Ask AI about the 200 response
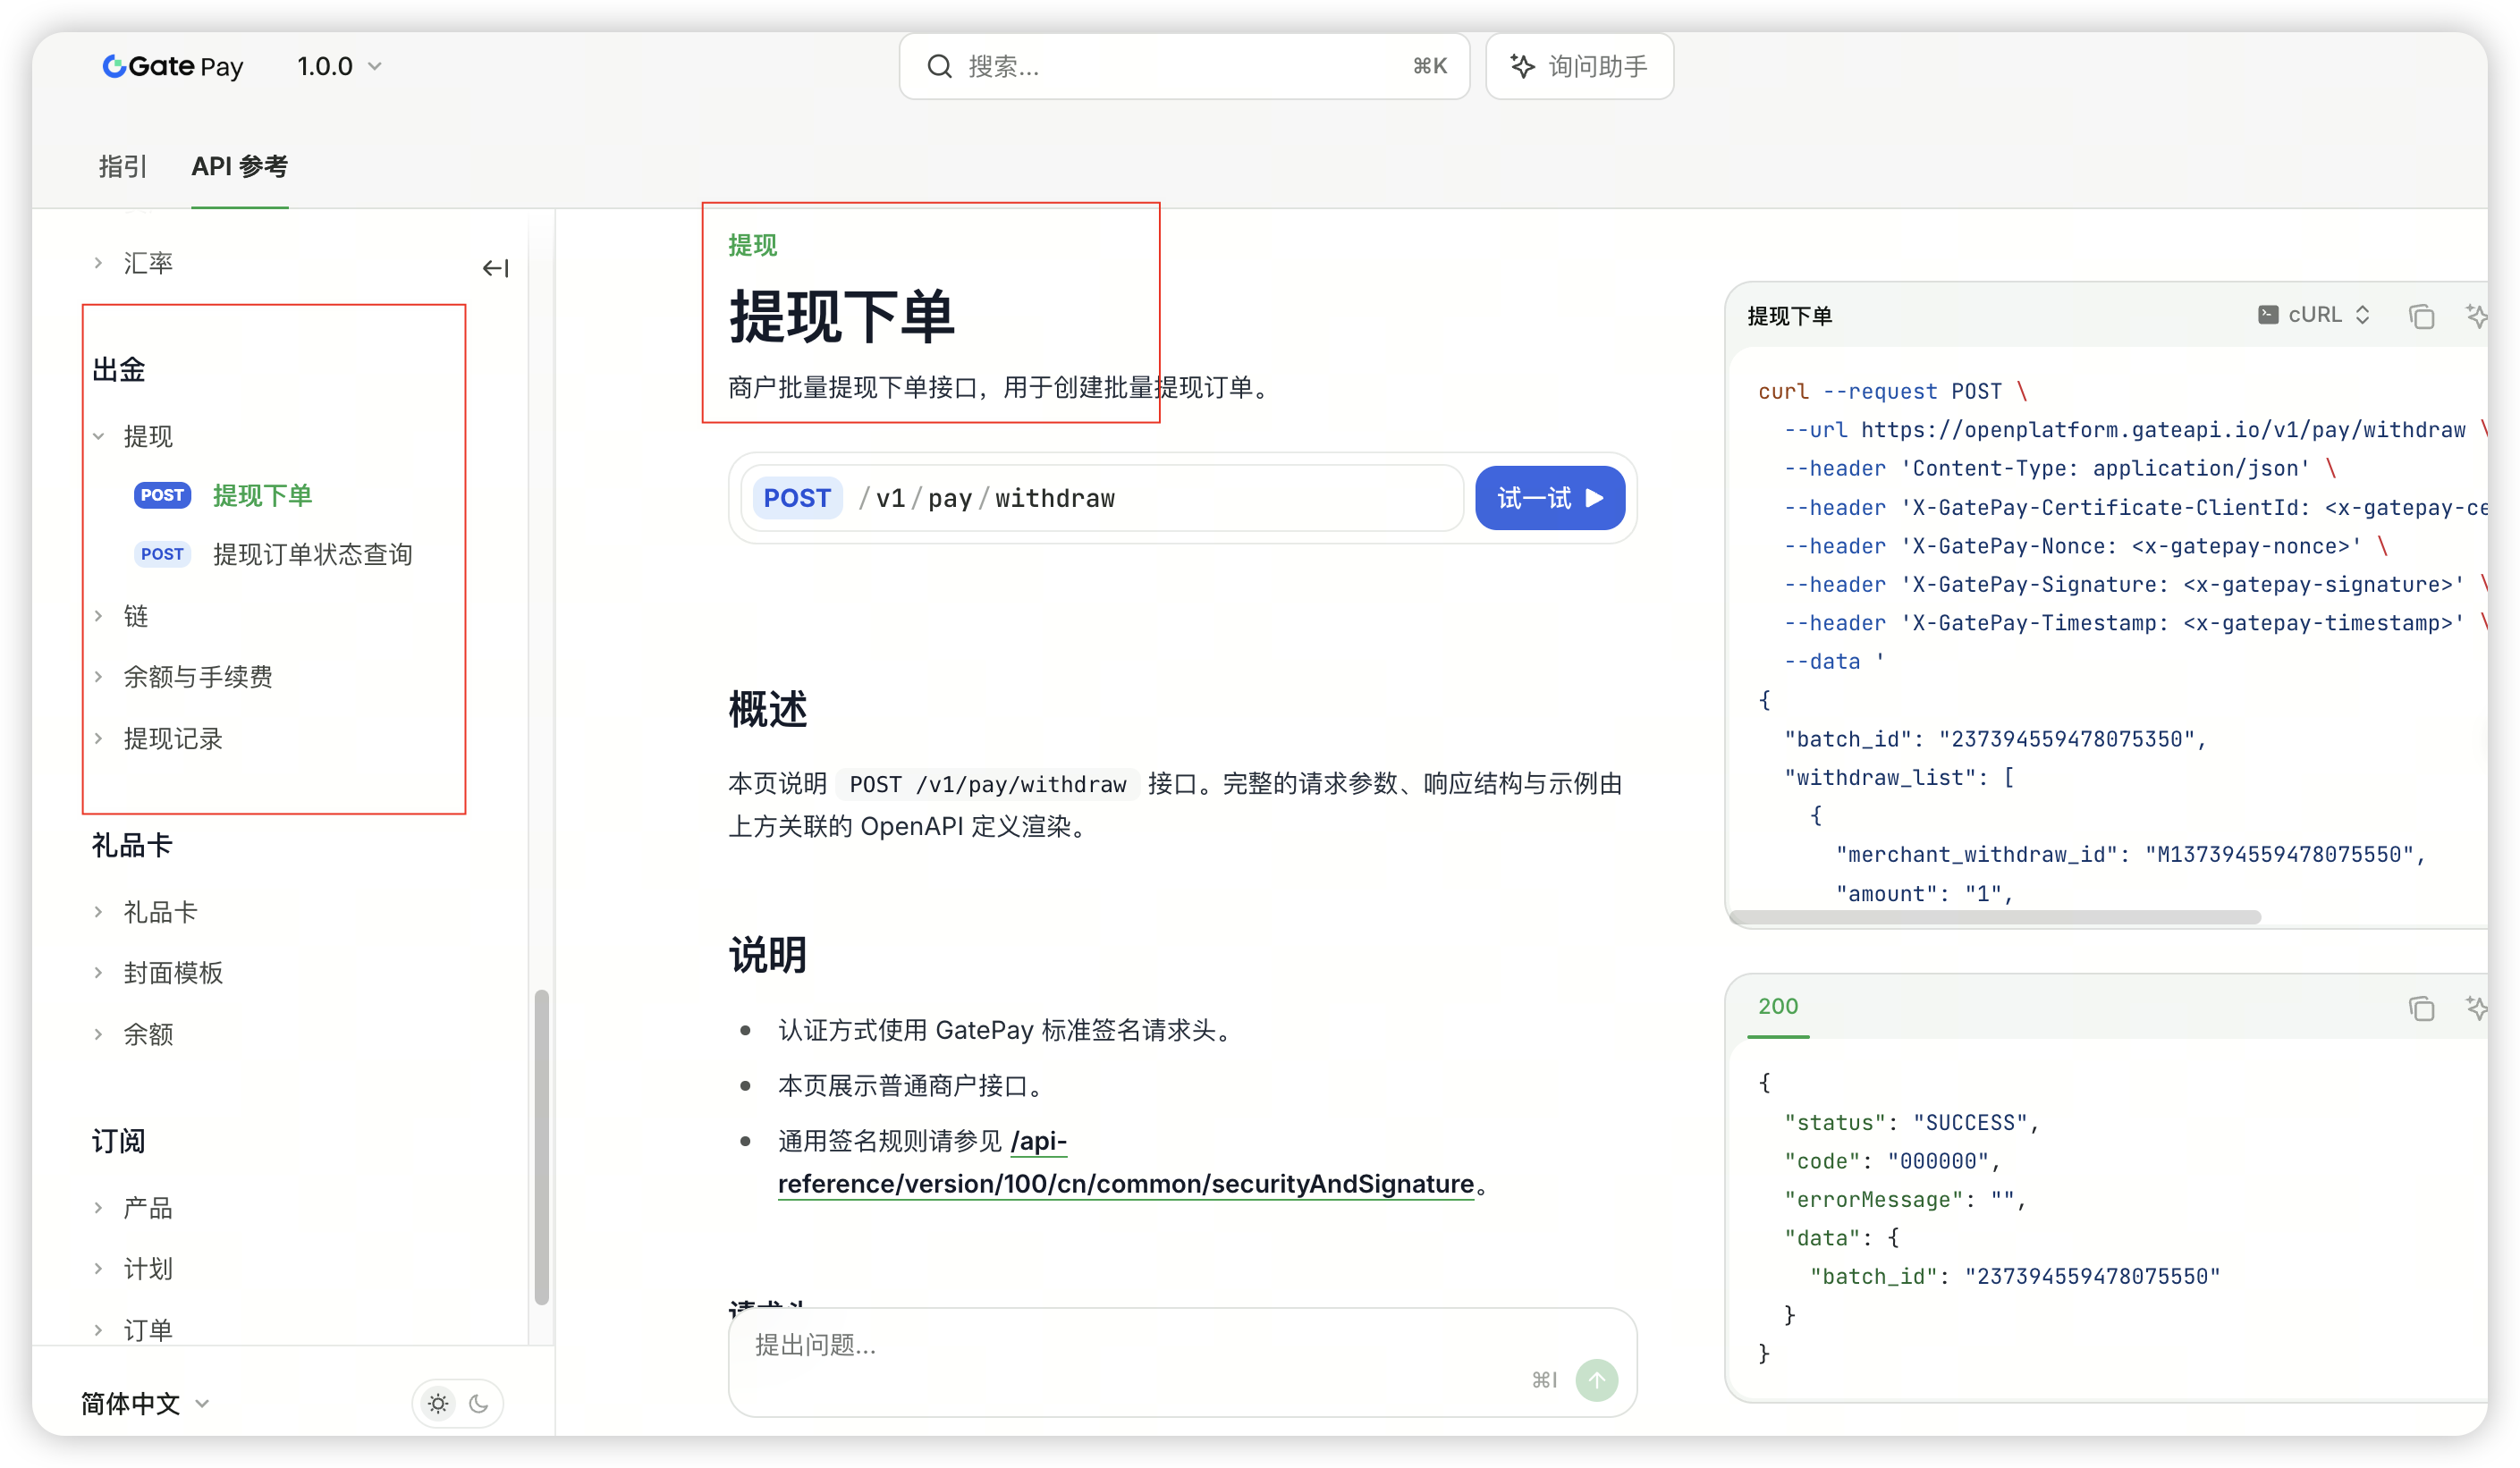 2476,1008
